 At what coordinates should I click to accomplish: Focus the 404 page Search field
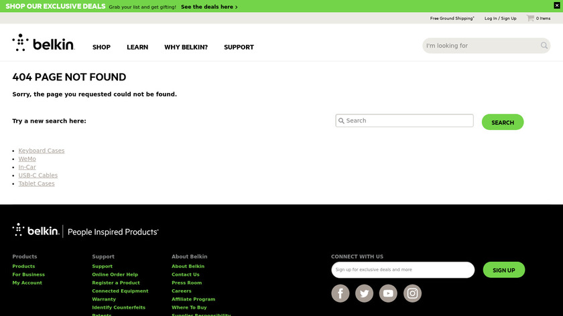coord(404,121)
